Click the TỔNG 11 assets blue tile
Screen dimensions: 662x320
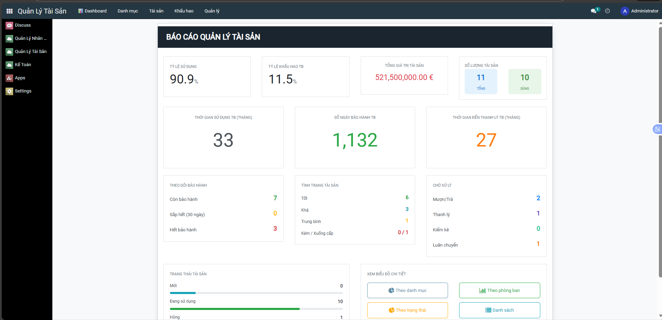pos(481,81)
